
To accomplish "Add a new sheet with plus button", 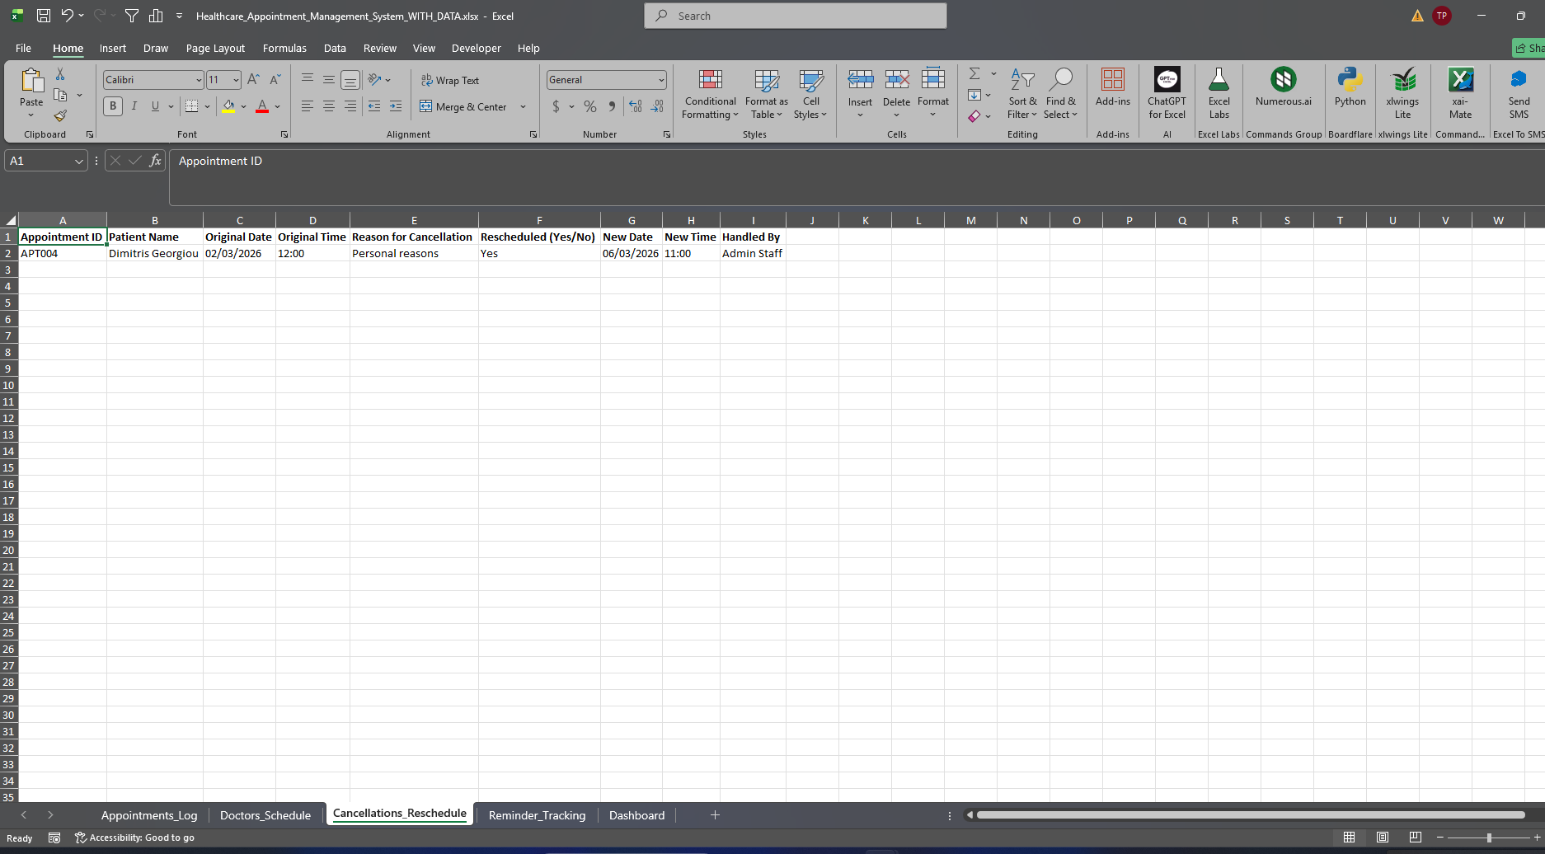I will point(715,815).
